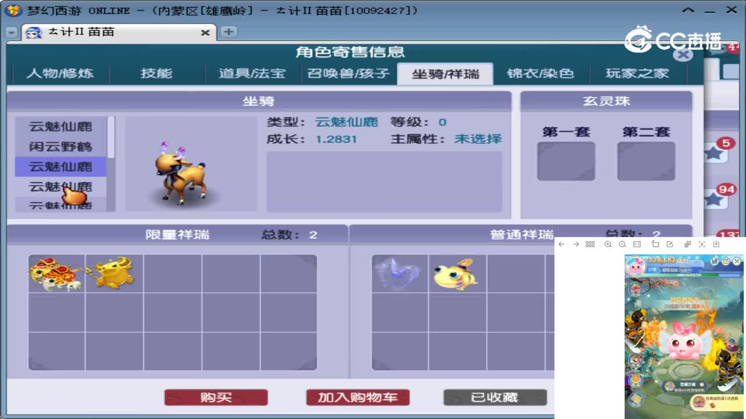Select 闲云野鹤 from the mount list
This screenshot has height=419, width=746.
(61, 145)
